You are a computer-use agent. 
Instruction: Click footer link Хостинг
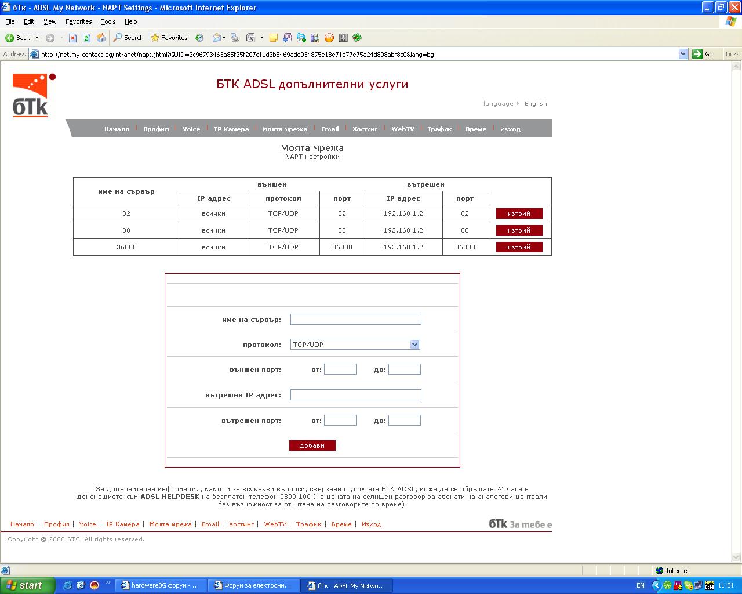[241, 524]
